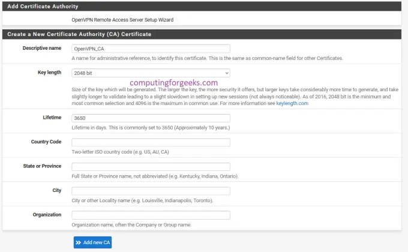Click into the Lifetime field showing 3650

click(x=151, y=119)
